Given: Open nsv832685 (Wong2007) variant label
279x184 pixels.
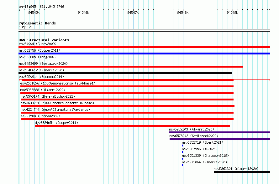Looking at the screenshot, I should [38, 57].
